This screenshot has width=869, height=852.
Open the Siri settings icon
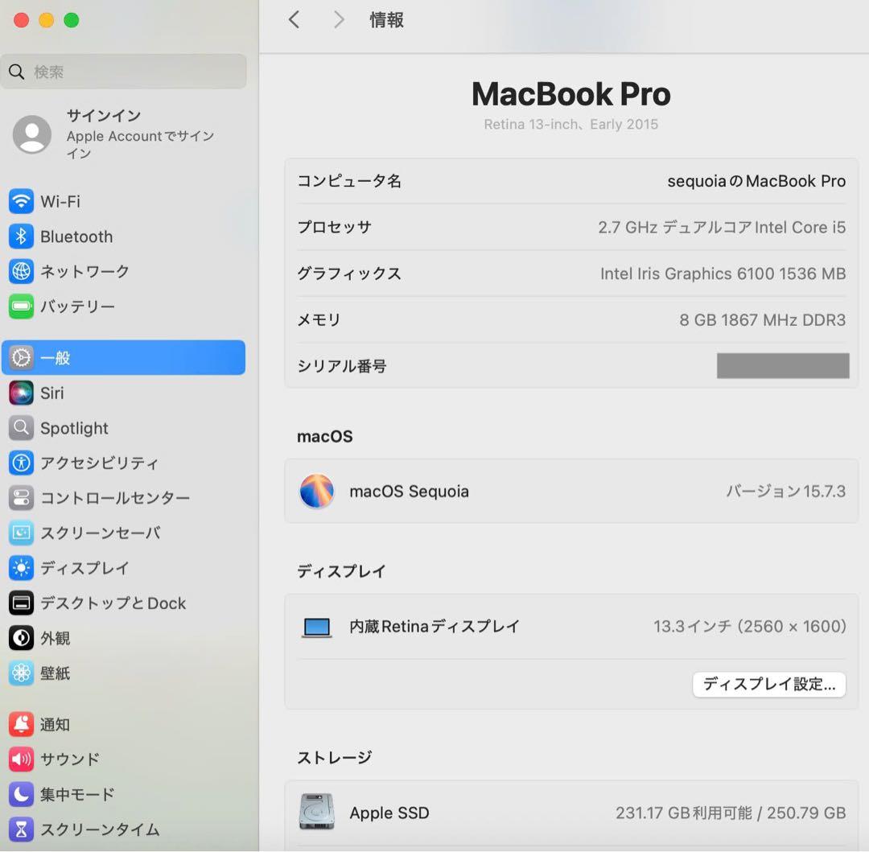tap(21, 393)
